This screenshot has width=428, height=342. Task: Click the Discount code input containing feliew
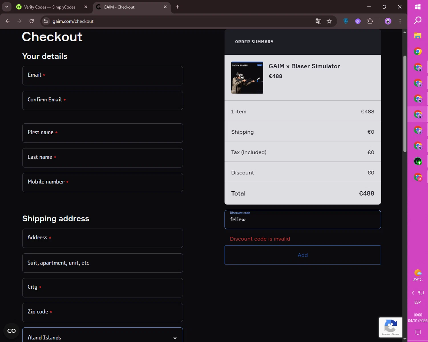[303, 219]
